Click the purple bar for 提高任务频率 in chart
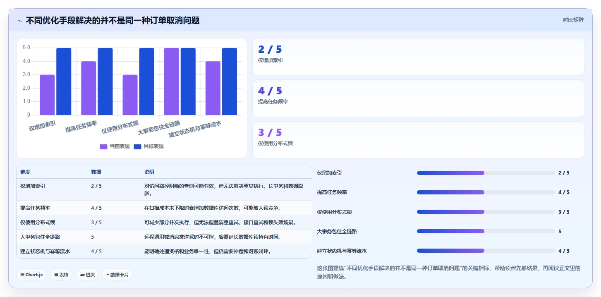The width and height of the screenshot is (601, 297). pos(89,88)
